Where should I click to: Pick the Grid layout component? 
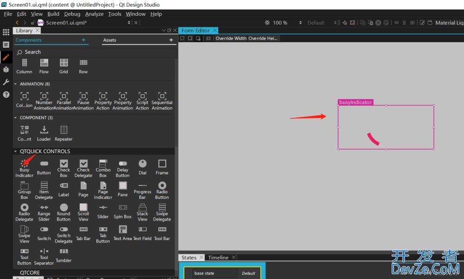tap(64, 66)
